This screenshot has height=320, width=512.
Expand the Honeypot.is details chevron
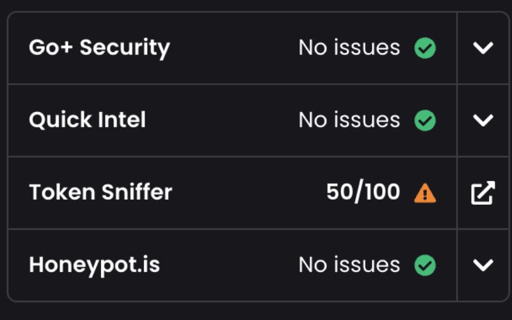click(483, 265)
